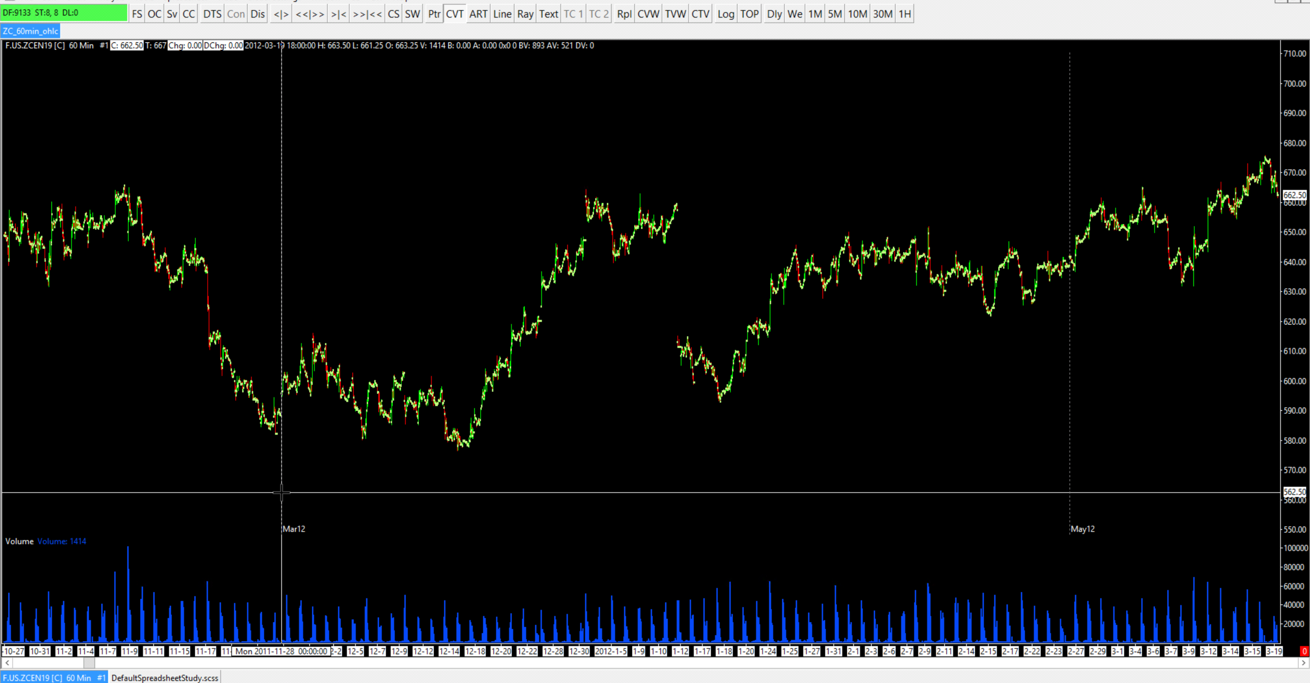Activate the Text drawing tool
1310x683 pixels.
(x=548, y=14)
